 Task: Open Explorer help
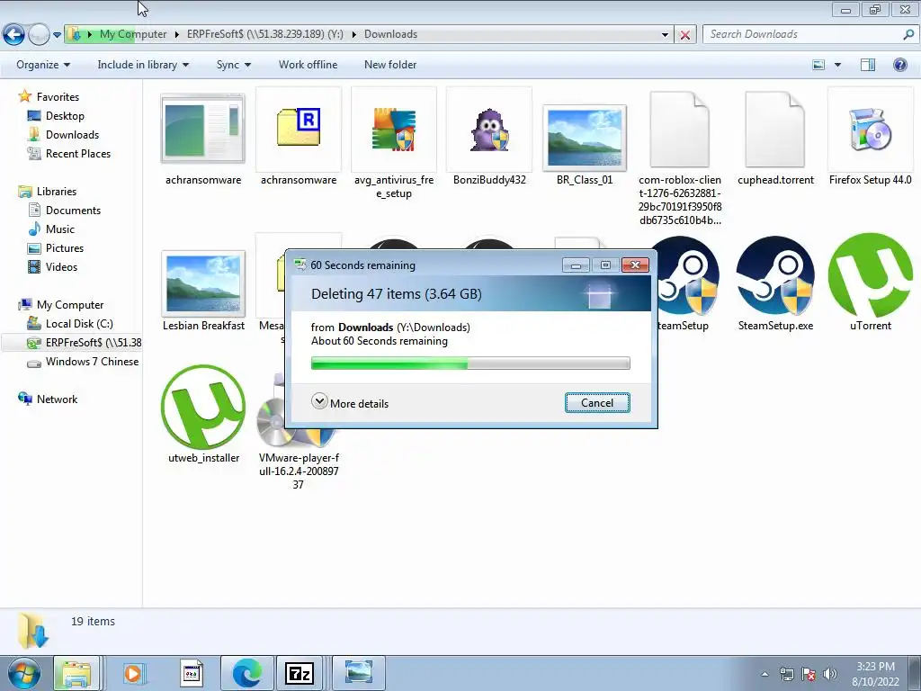click(x=899, y=65)
